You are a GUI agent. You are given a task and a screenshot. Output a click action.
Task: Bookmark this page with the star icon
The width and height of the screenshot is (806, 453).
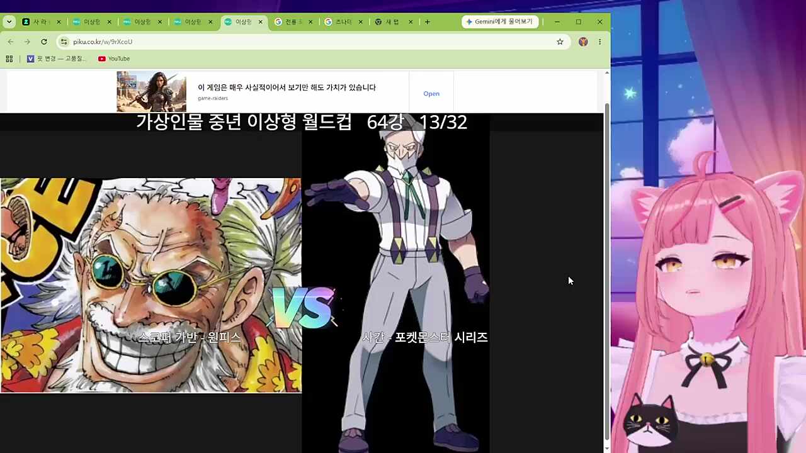(x=560, y=42)
